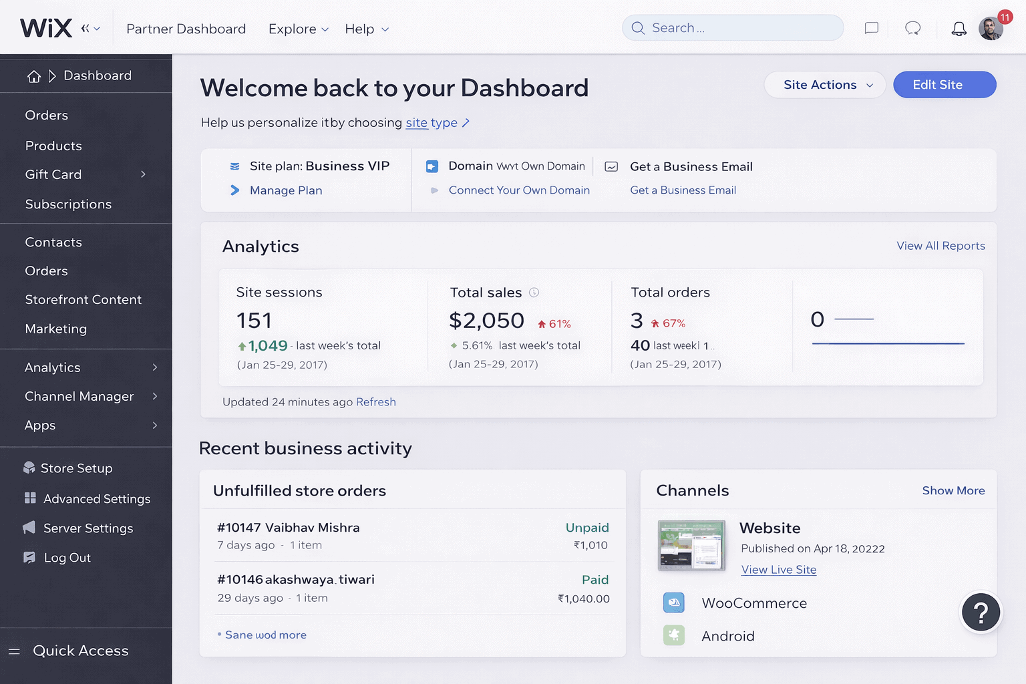Select Marketing in the sidebar menu
The height and width of the screenshot is (684, 1026).
[x=56, y=329]
